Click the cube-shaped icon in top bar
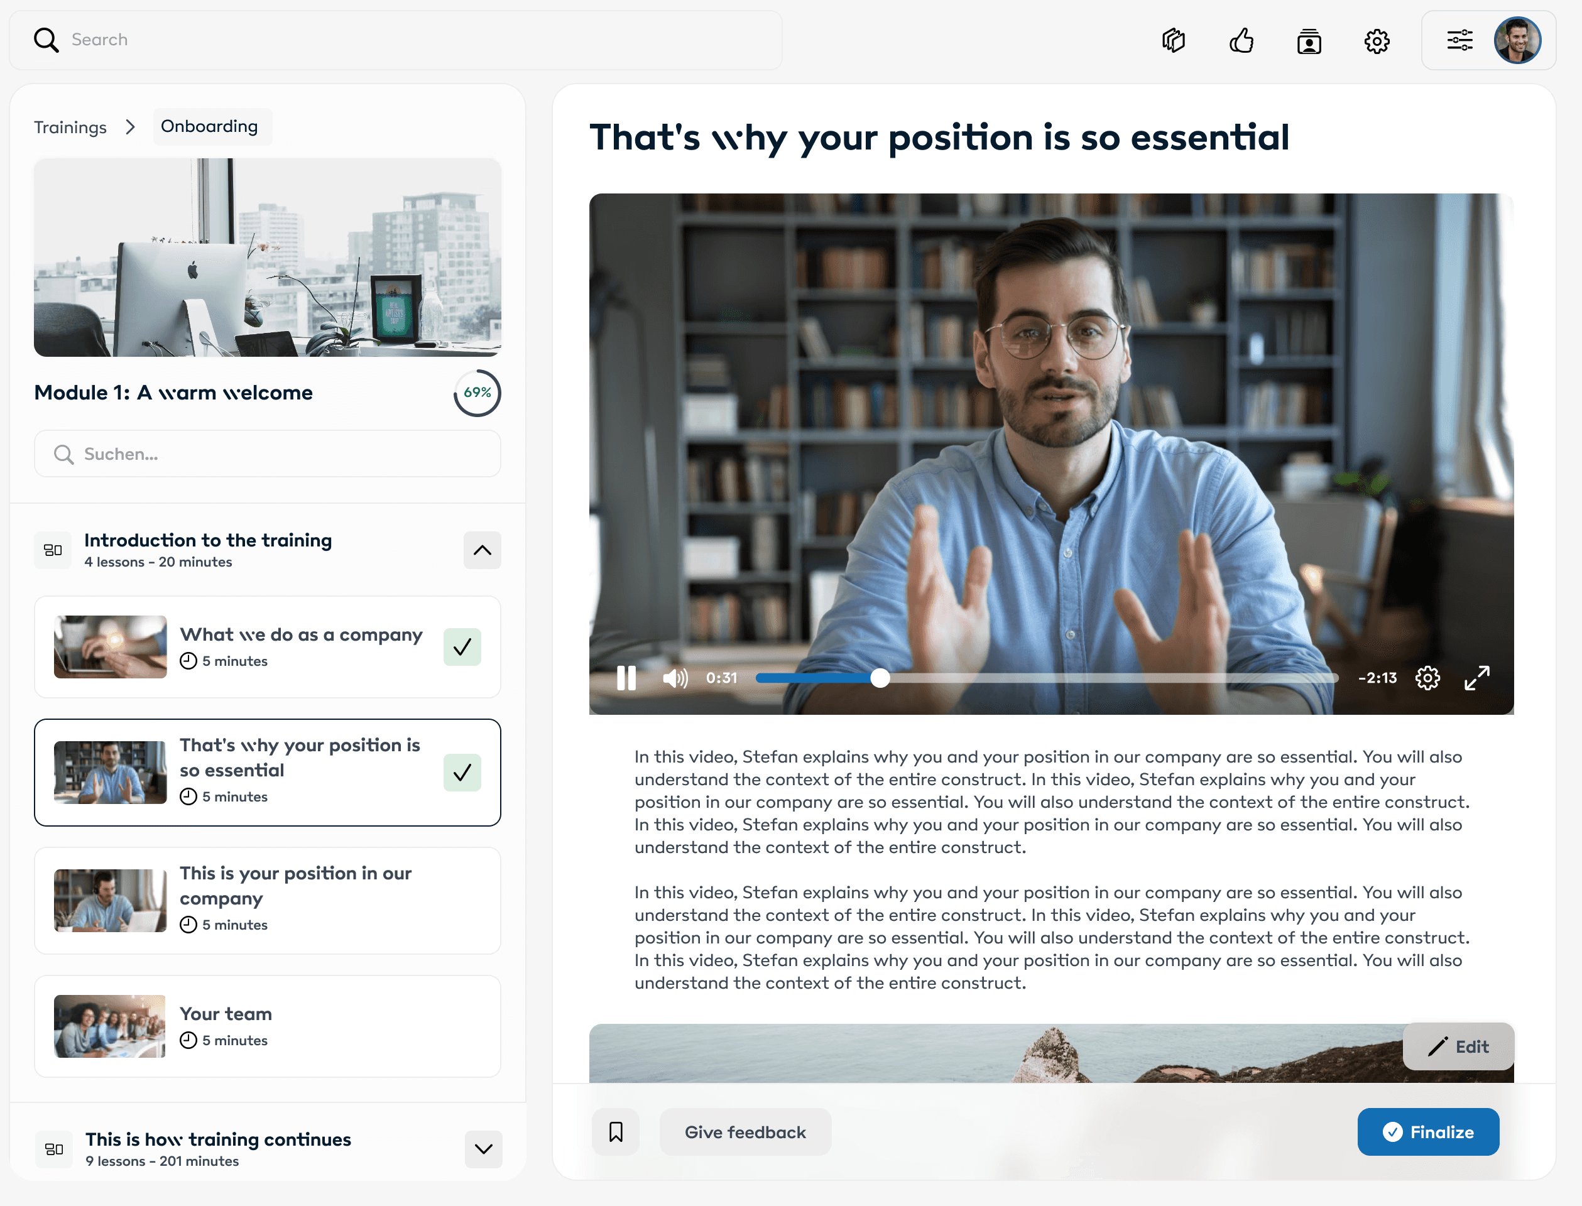The width and height of the screenshot is (1582, 1206). coord(1174,40)
